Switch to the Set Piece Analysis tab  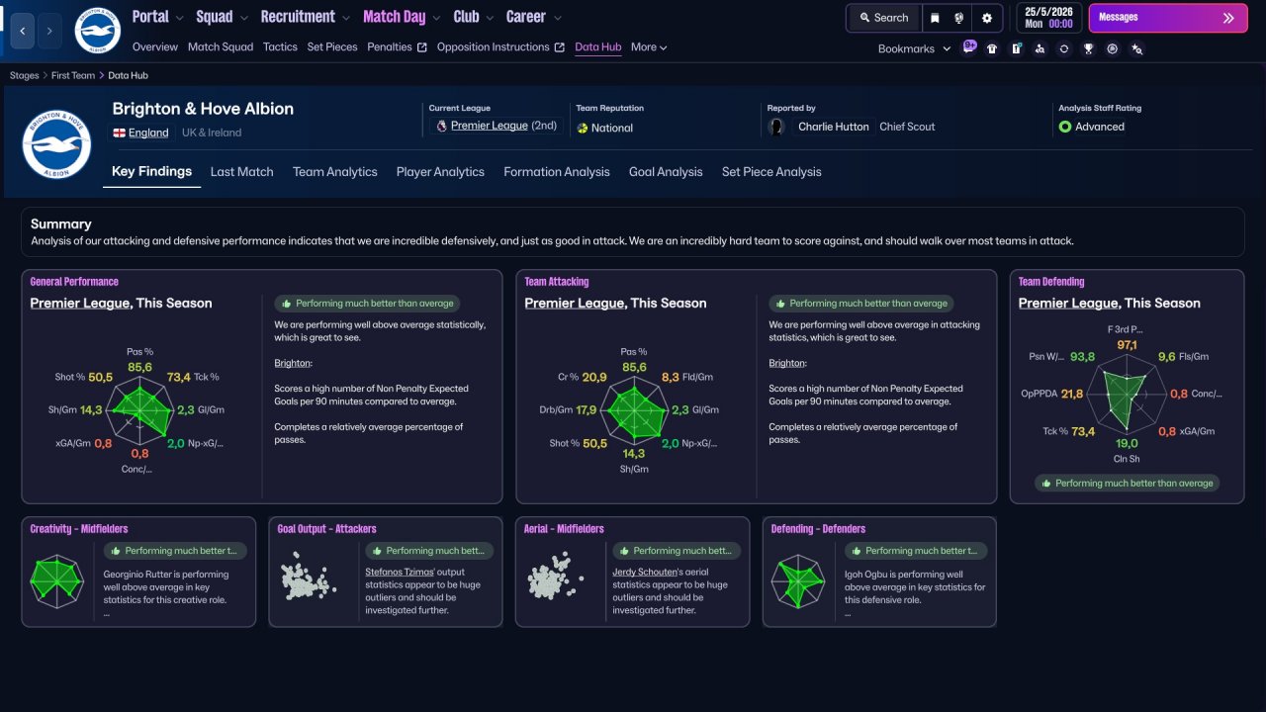[x=771, y=172]
